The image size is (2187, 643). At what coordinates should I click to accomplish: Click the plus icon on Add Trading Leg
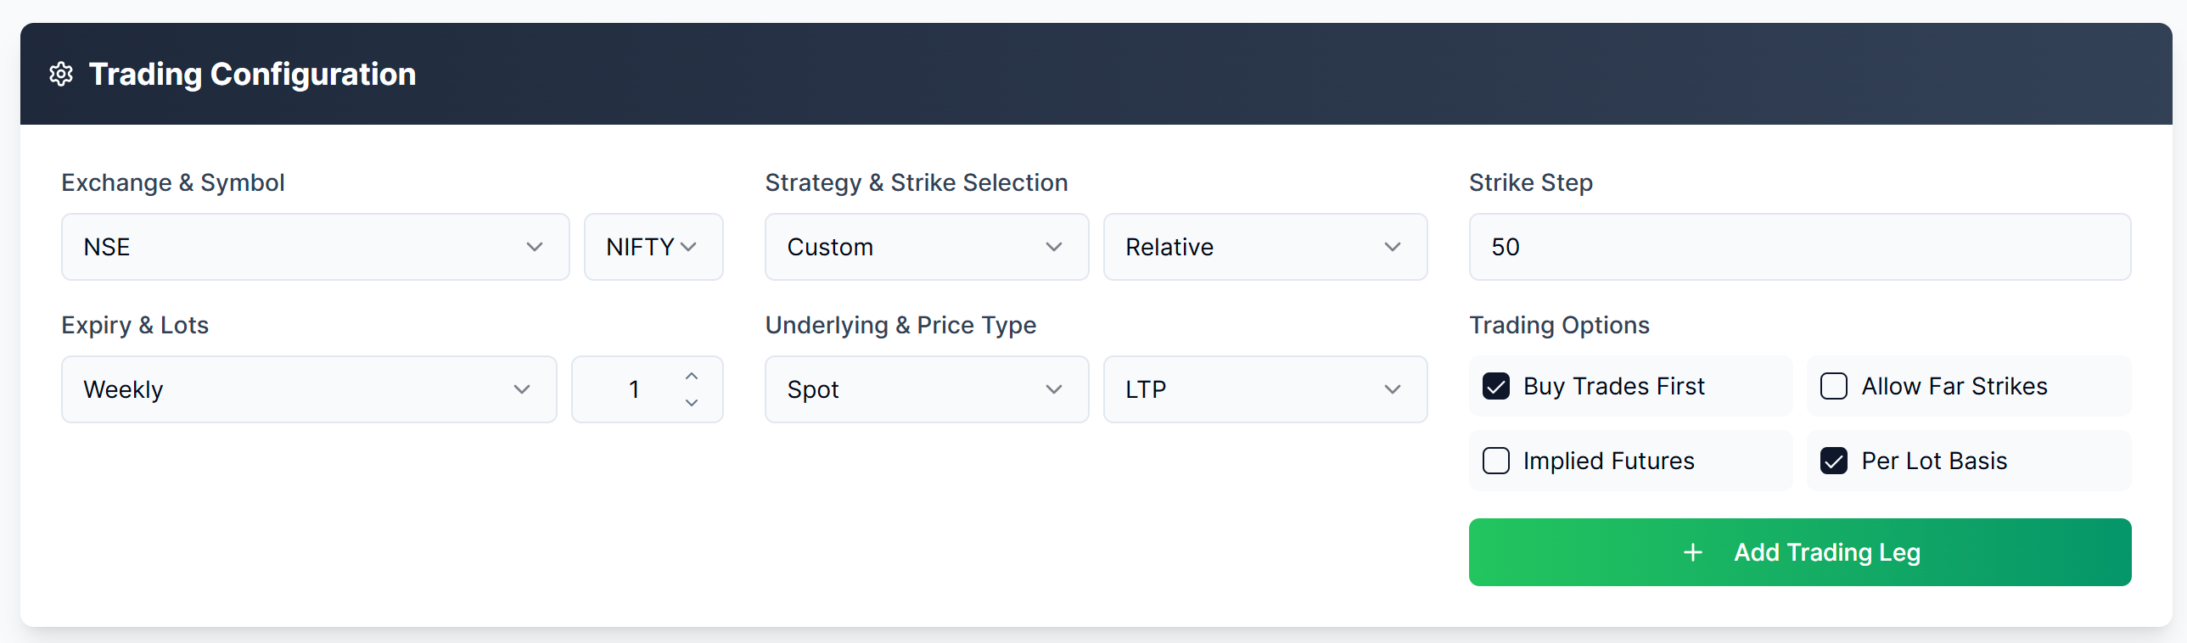(x=1693, y=552)
